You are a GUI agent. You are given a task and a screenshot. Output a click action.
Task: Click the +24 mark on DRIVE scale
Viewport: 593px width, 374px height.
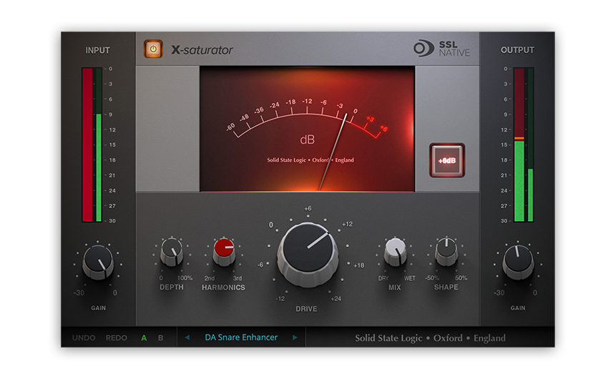click(x=335, y=299)
